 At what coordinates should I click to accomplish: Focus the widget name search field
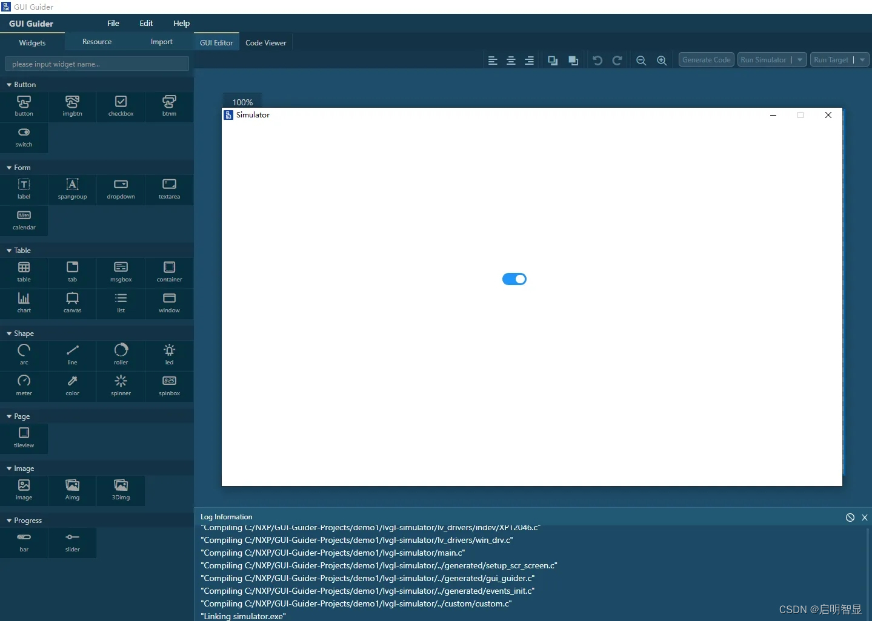(97, 64)
